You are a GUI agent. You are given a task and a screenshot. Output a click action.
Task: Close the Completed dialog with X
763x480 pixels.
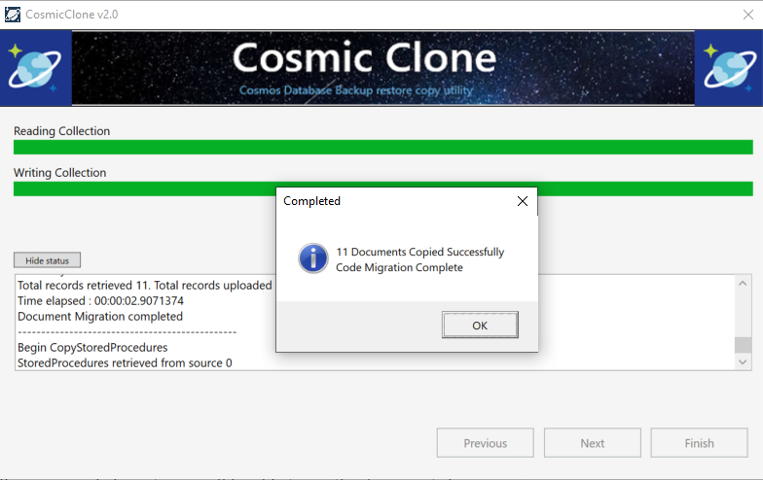522,201
